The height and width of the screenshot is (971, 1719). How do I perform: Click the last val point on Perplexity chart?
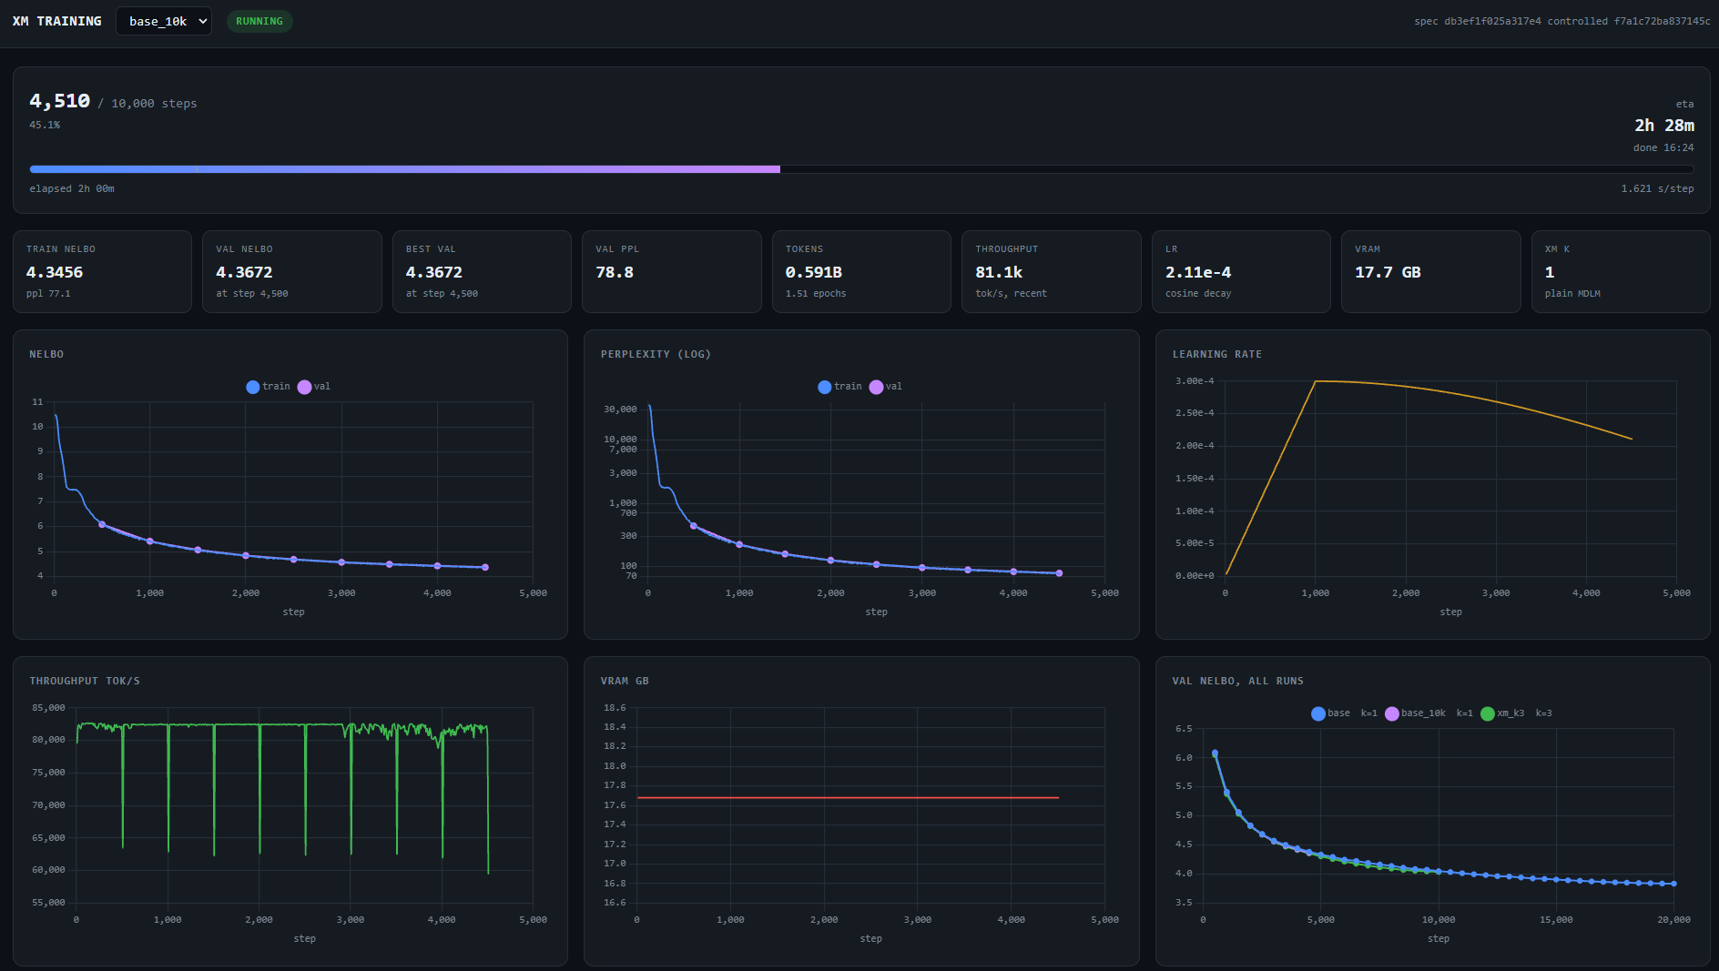tap(1059, 573)
